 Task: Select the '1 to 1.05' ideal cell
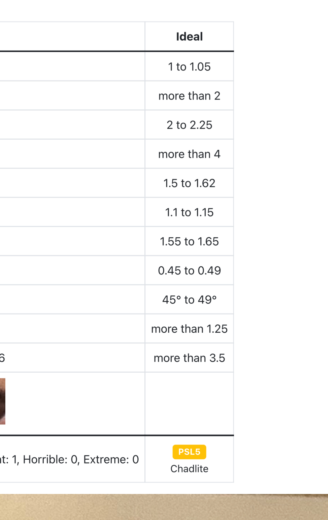pyautogui.click(x=189, y=67)
